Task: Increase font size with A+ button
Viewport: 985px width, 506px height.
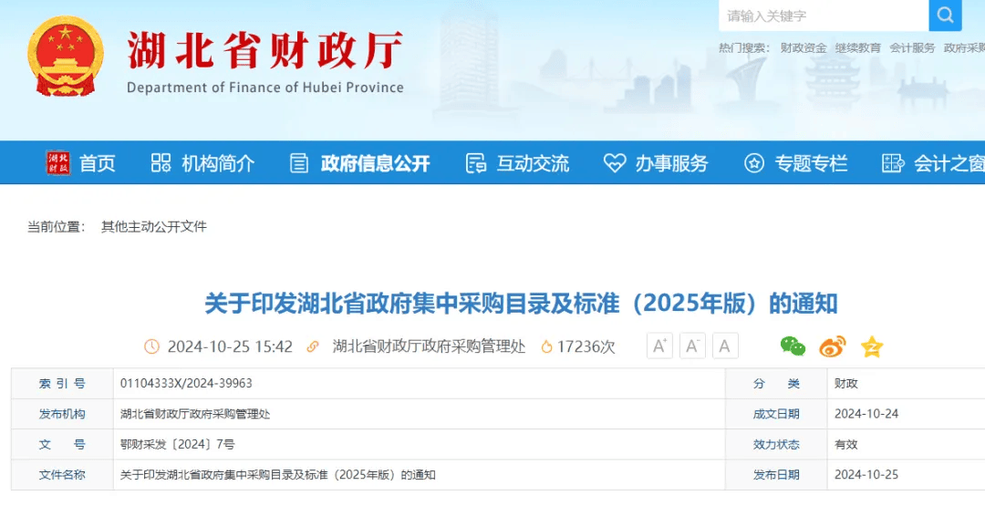Action: [659, 346]
